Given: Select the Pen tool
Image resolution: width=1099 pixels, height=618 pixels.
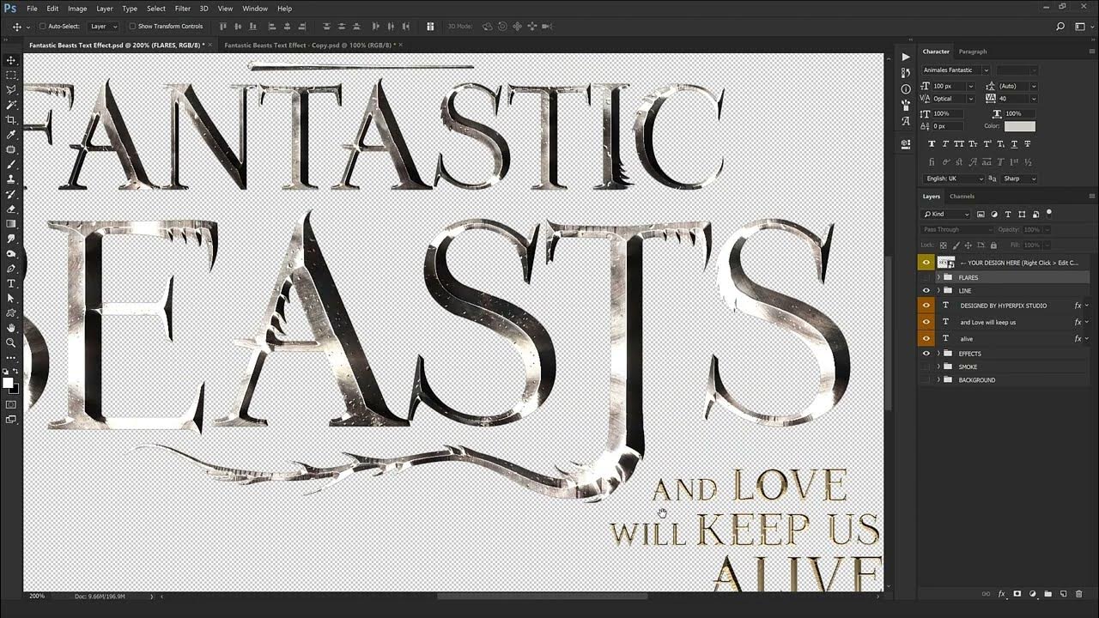Looking at the screenshot, I should [x=11, y=269].
